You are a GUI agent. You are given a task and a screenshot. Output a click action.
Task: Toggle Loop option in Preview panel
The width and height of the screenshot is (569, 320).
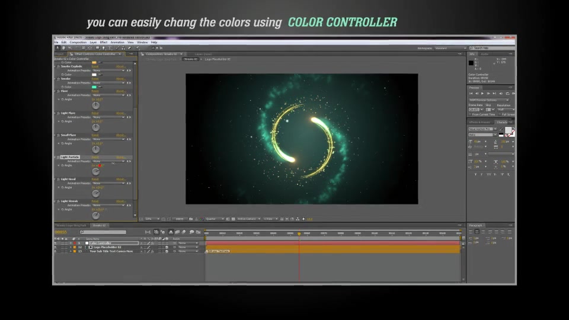(507, 94)
